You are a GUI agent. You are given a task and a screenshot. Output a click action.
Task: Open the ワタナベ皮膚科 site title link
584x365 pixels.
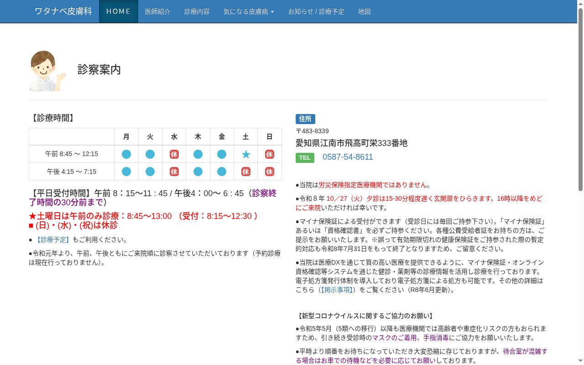pos(63,11)
